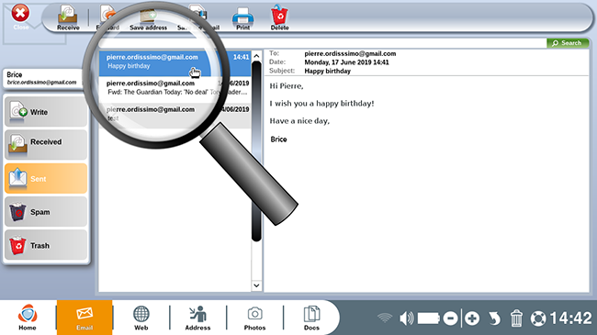
Task: Select the Happy birthday sent email
Action: click(x=175, y=62)
